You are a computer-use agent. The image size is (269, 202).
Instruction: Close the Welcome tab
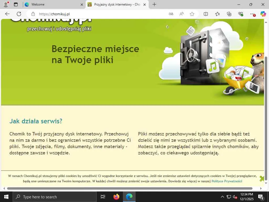(82, 5)
